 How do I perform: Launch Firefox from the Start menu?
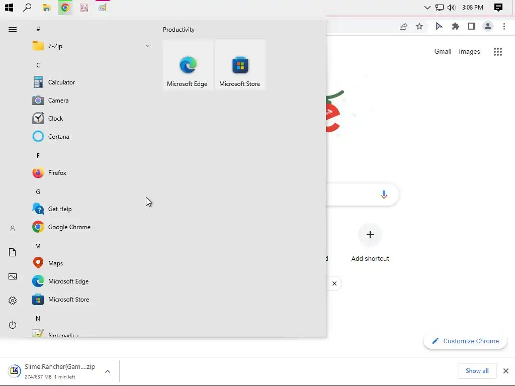pyautogui.click(x=92, y=173)
